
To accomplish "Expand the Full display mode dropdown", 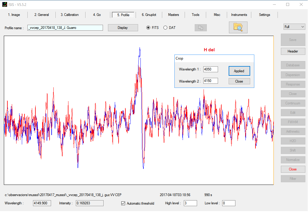I will pyautogui.click(x=294, y=27).
